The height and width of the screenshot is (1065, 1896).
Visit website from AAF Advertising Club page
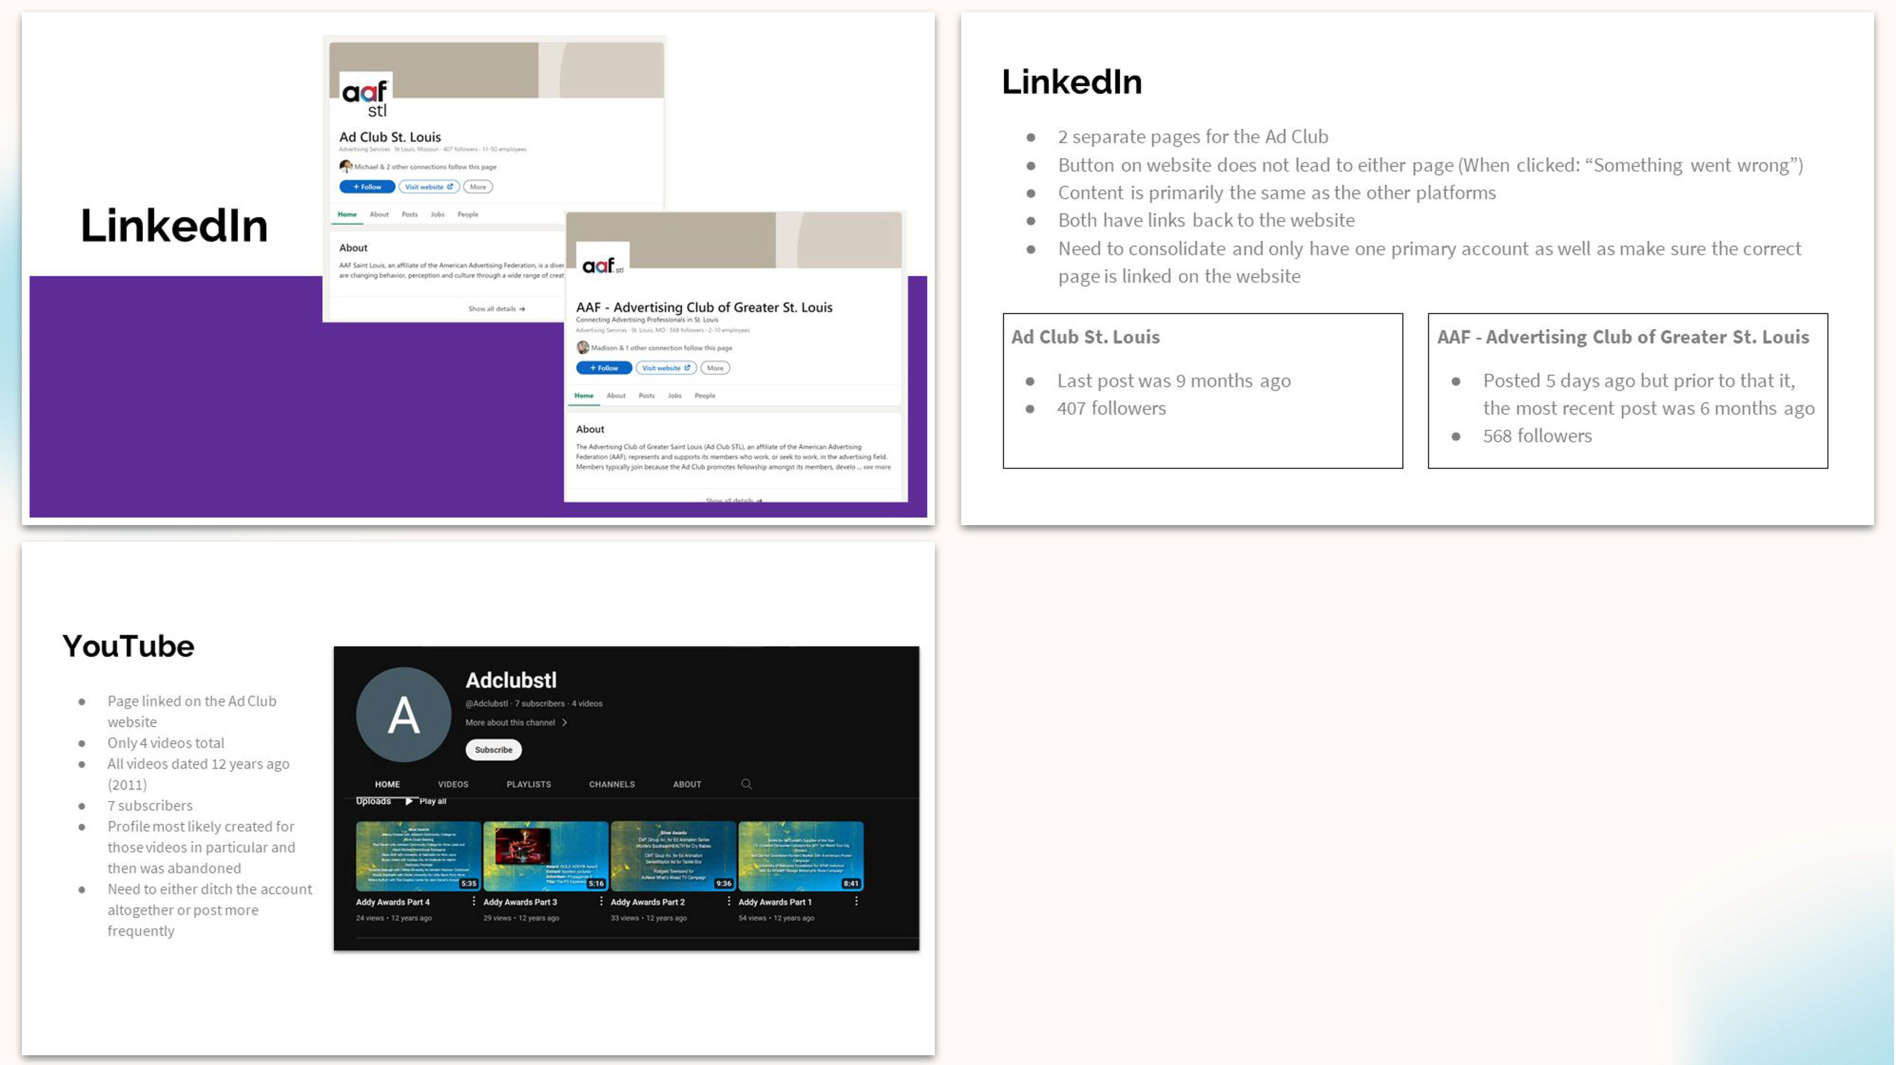pyautogui.click(x=666, y=368)
